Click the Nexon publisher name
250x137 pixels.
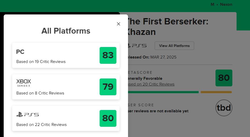tap(226, 4)
